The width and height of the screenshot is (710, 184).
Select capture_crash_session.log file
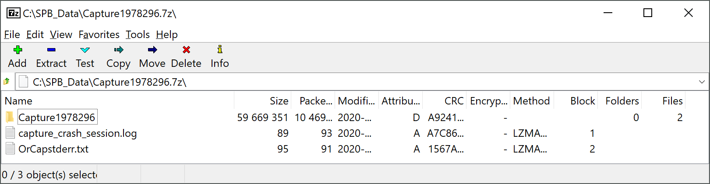[78, 133]
